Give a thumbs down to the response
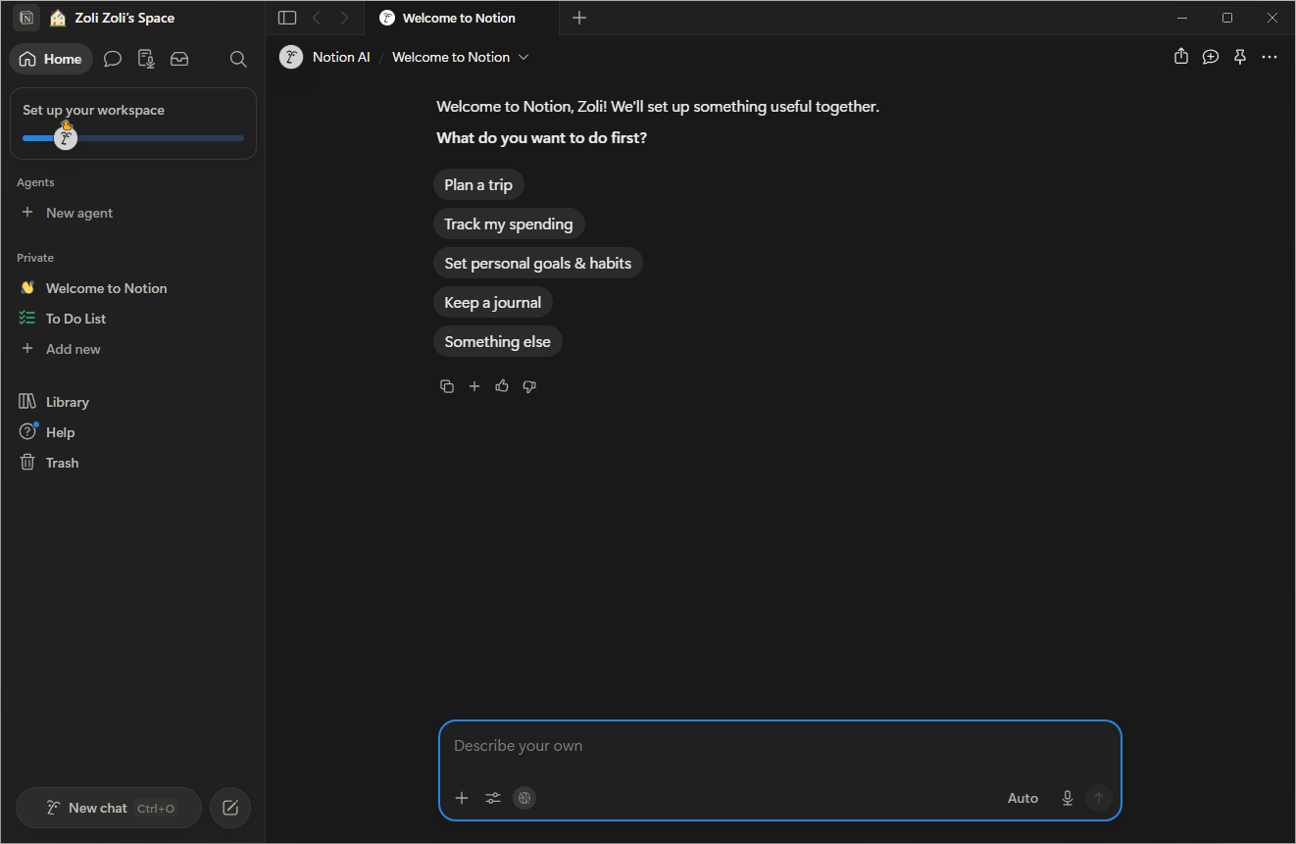1296x844 pixels. coord(529,386)
